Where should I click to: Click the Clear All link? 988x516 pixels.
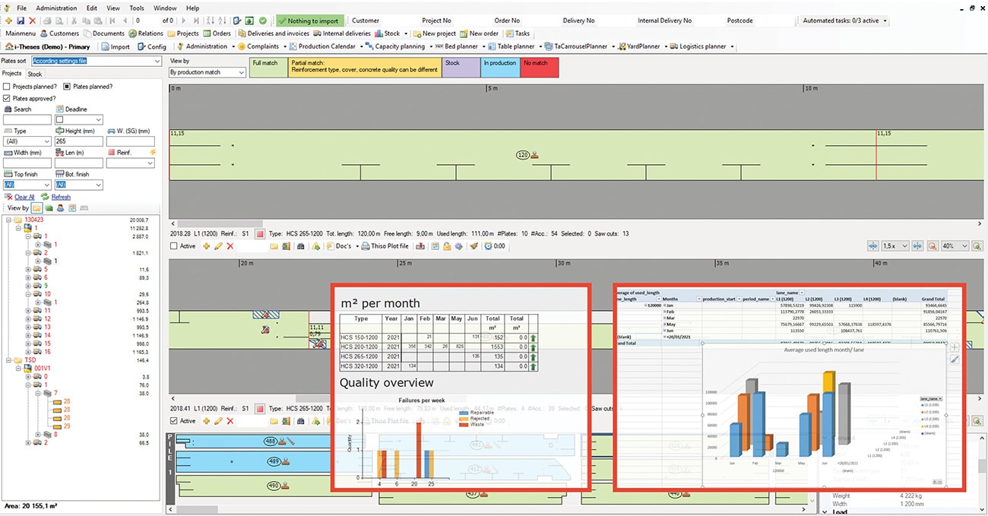click(x=24, y=197)
